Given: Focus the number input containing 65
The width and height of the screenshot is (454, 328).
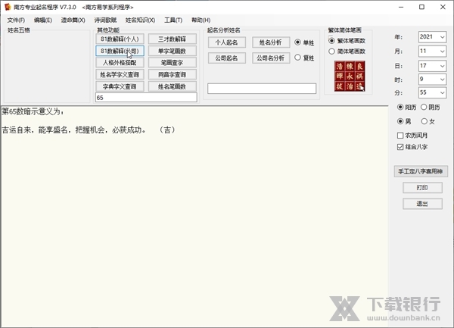Looking at the screenshot, I should [146, 98].
